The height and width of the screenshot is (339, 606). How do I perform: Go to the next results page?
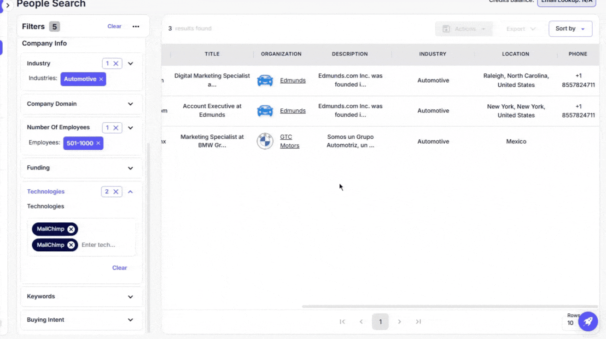399,322
